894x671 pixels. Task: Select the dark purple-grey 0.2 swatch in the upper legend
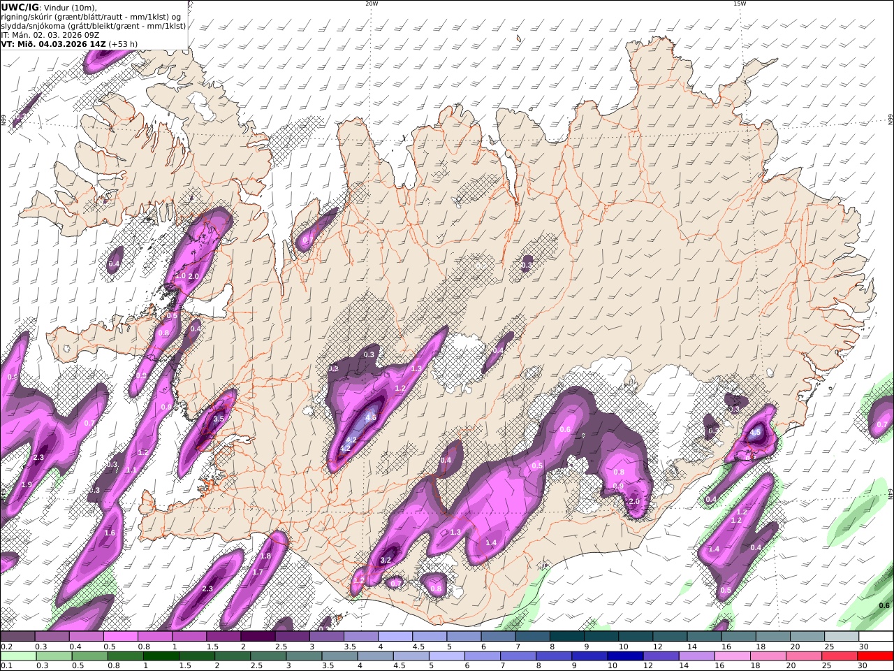pos(17,636)
